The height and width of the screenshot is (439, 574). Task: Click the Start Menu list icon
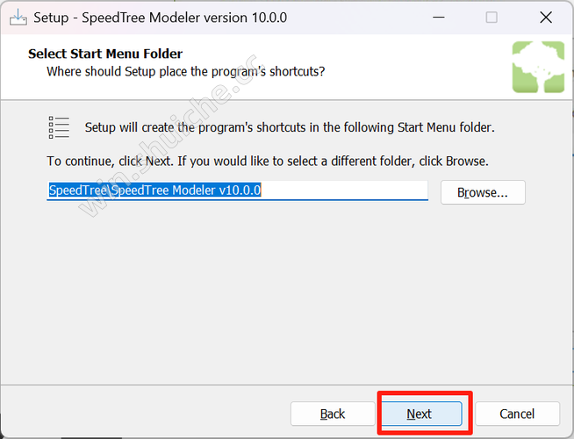(x=59, y=127)
